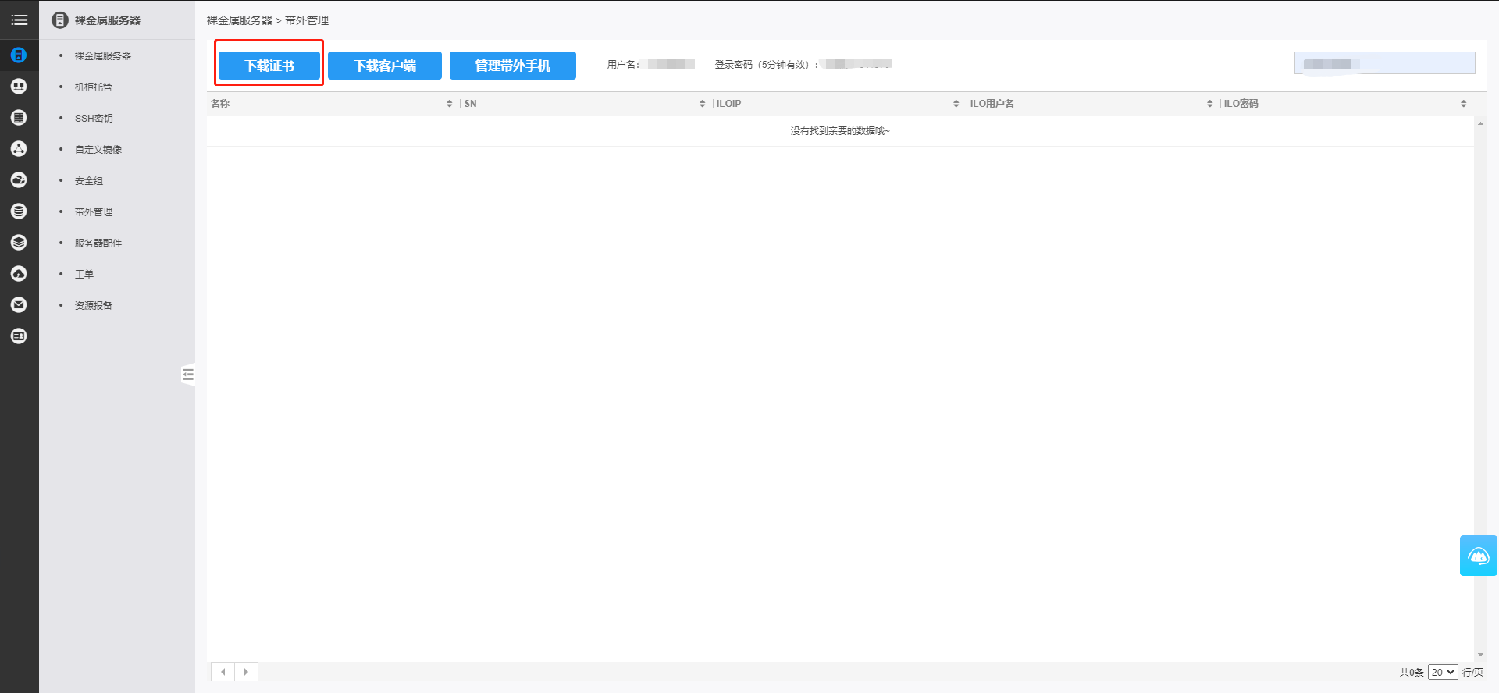Click the stacked layers sidebar icon
The height and width of the screenshot is (693, 1499).
pyautogui.click(x=19, y=243)
